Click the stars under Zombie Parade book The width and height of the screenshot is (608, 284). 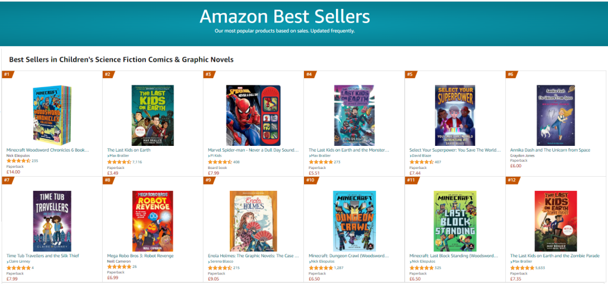[x=522, y=267]
